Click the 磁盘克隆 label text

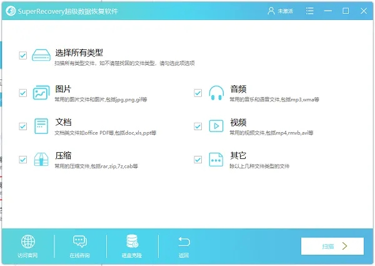click(132, 255)
